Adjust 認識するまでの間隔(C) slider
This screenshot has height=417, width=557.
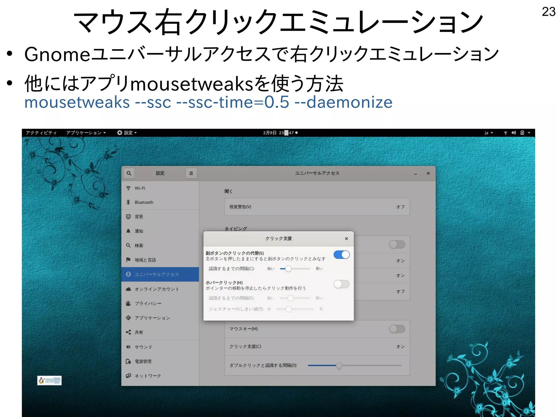click(295, 269)
